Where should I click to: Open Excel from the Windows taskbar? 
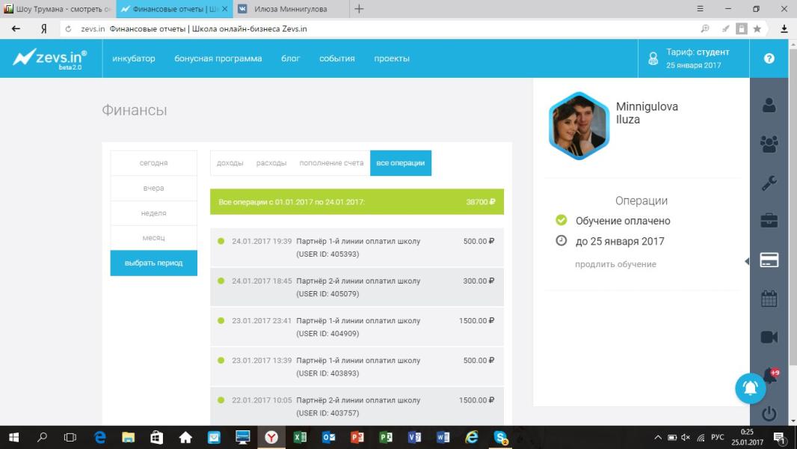tap(300, 437)
